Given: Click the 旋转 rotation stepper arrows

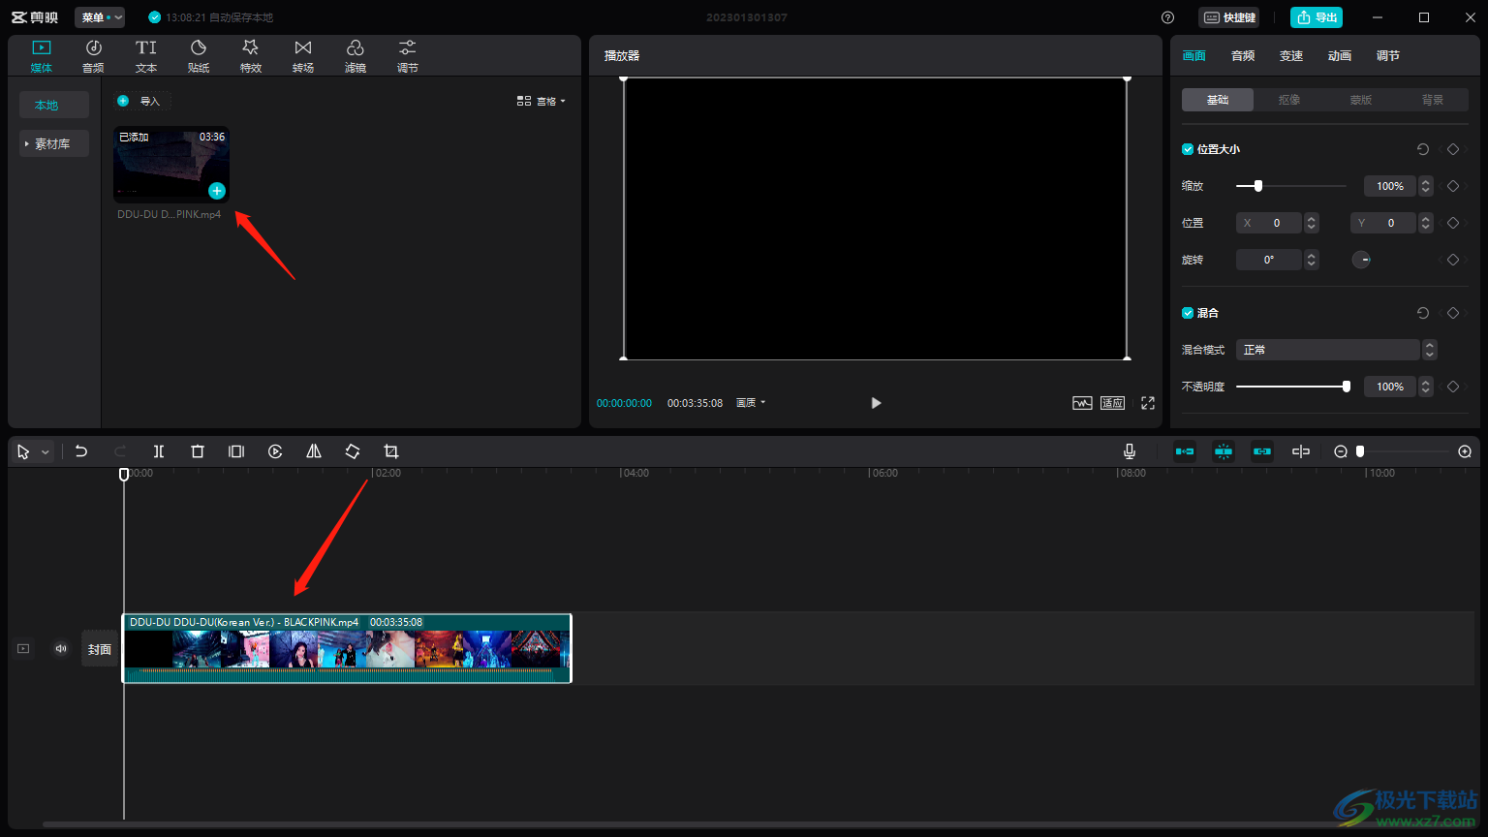Looking at the screenshot, I should click(x=1312, y=260).
